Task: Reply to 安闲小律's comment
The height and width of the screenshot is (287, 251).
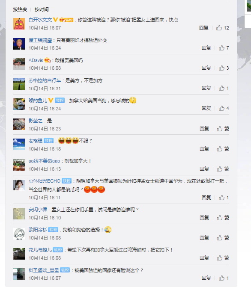Action: pos(204,218)
